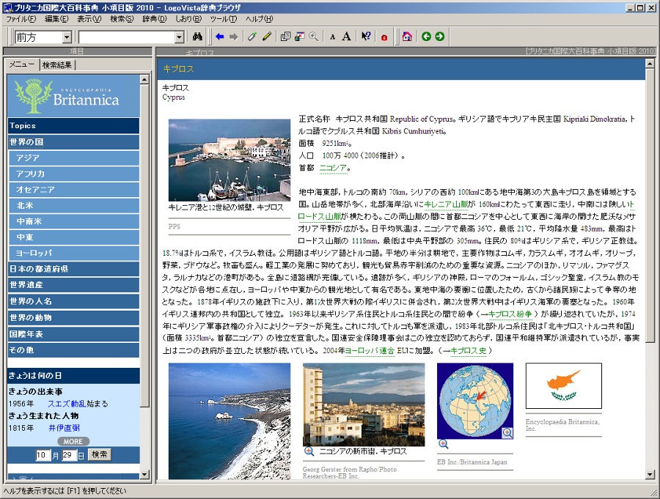Open その他 category
This screenshot has height=499, width=660.
pyautogui.click(x=73, y=350)
